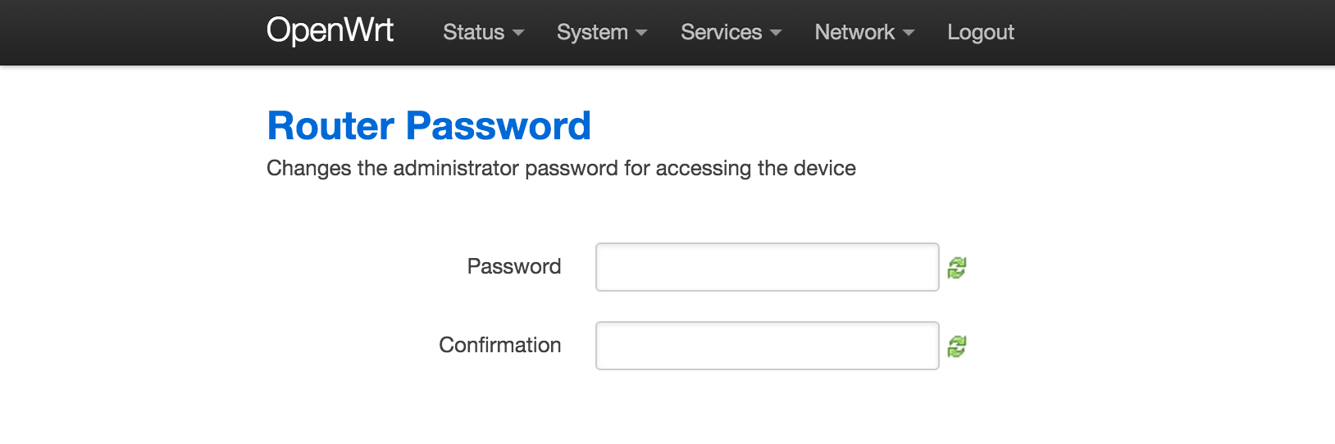The width and height of the screenshot is (1335, 444).
Task: Open the System menu
Action: click(x=602, y=32)
